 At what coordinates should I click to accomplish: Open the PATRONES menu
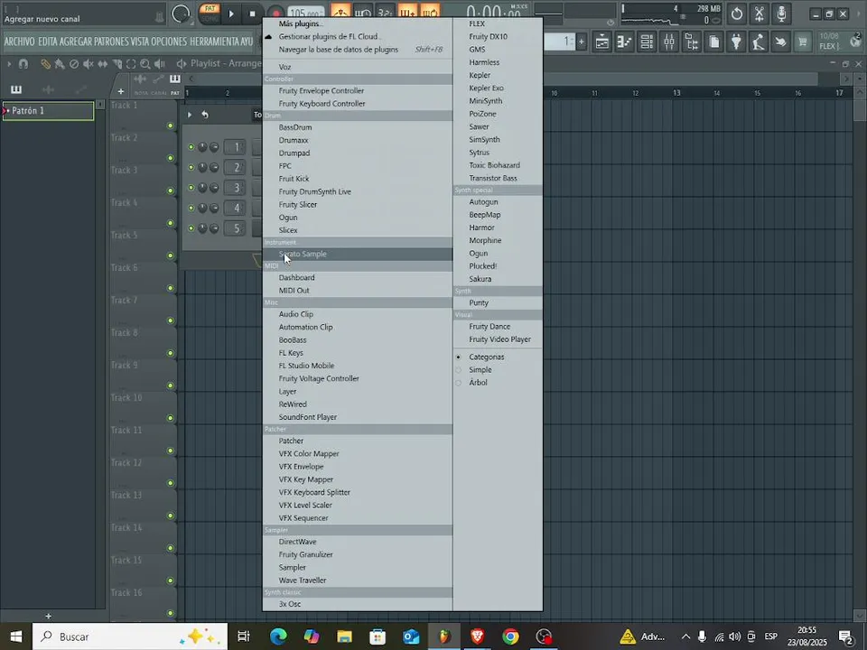point(111,42)
